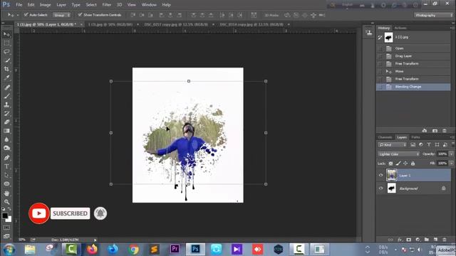
Task: Open the Photography workspace dropdown
Action: click(433, 15)
